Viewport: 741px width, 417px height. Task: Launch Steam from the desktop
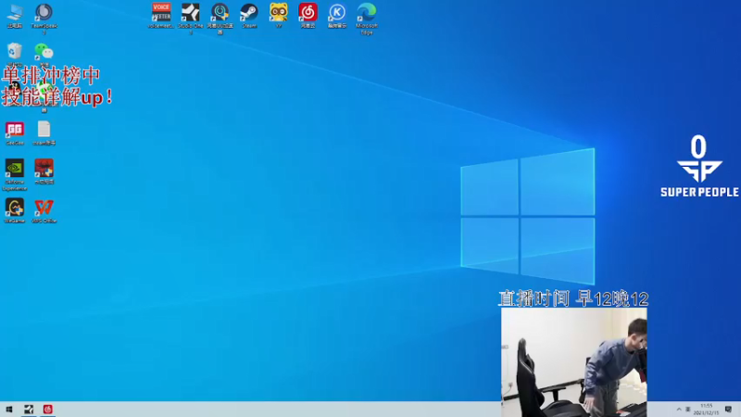[x=249, y=16]
